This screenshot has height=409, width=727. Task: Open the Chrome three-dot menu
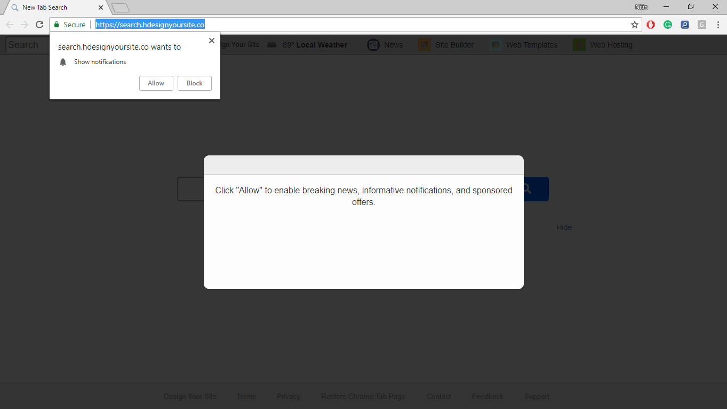coord(717,25)
